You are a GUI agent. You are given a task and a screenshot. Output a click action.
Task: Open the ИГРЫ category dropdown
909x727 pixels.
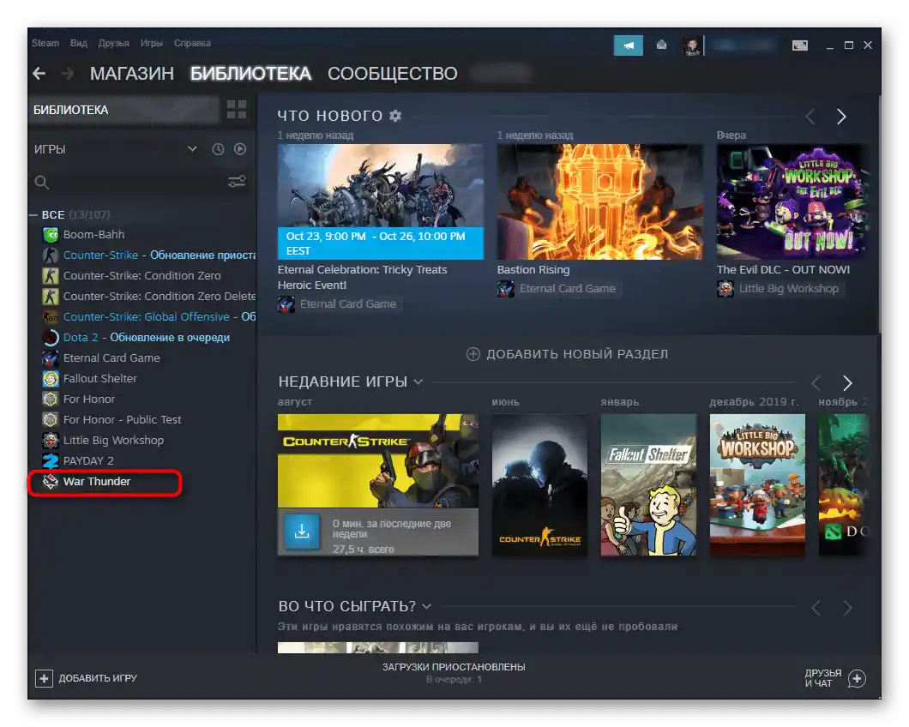(192, 149)
